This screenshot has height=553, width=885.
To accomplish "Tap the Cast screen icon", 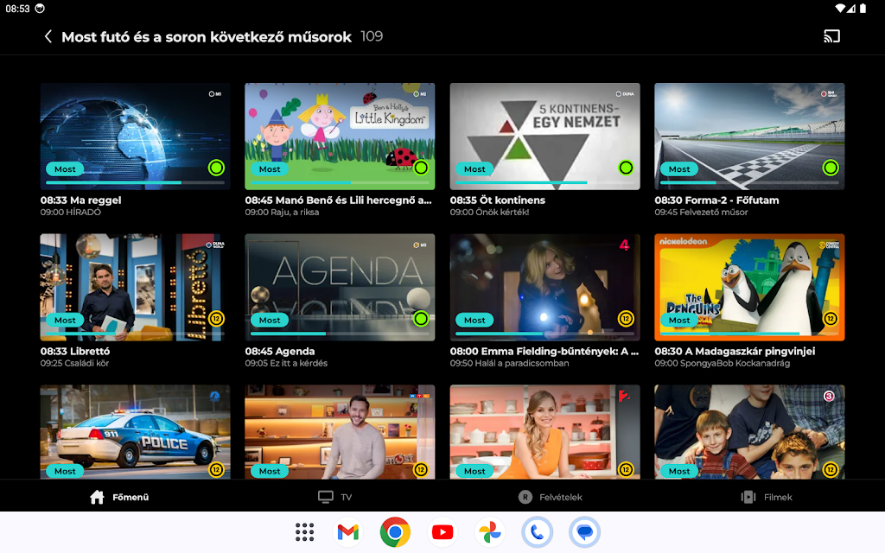I will tap(831, 36).
